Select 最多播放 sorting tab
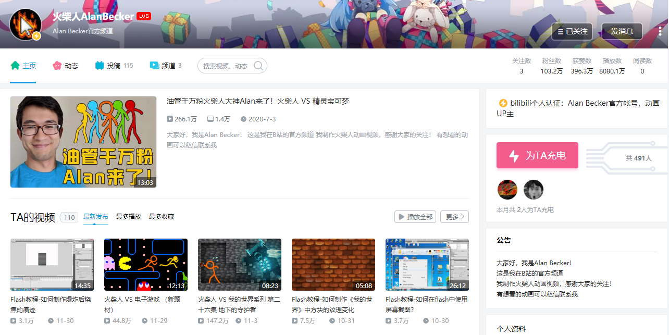 point(129,217)
